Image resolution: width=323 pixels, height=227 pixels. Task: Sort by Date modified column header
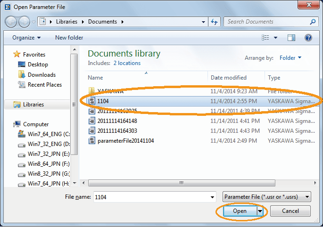[229, 78]
